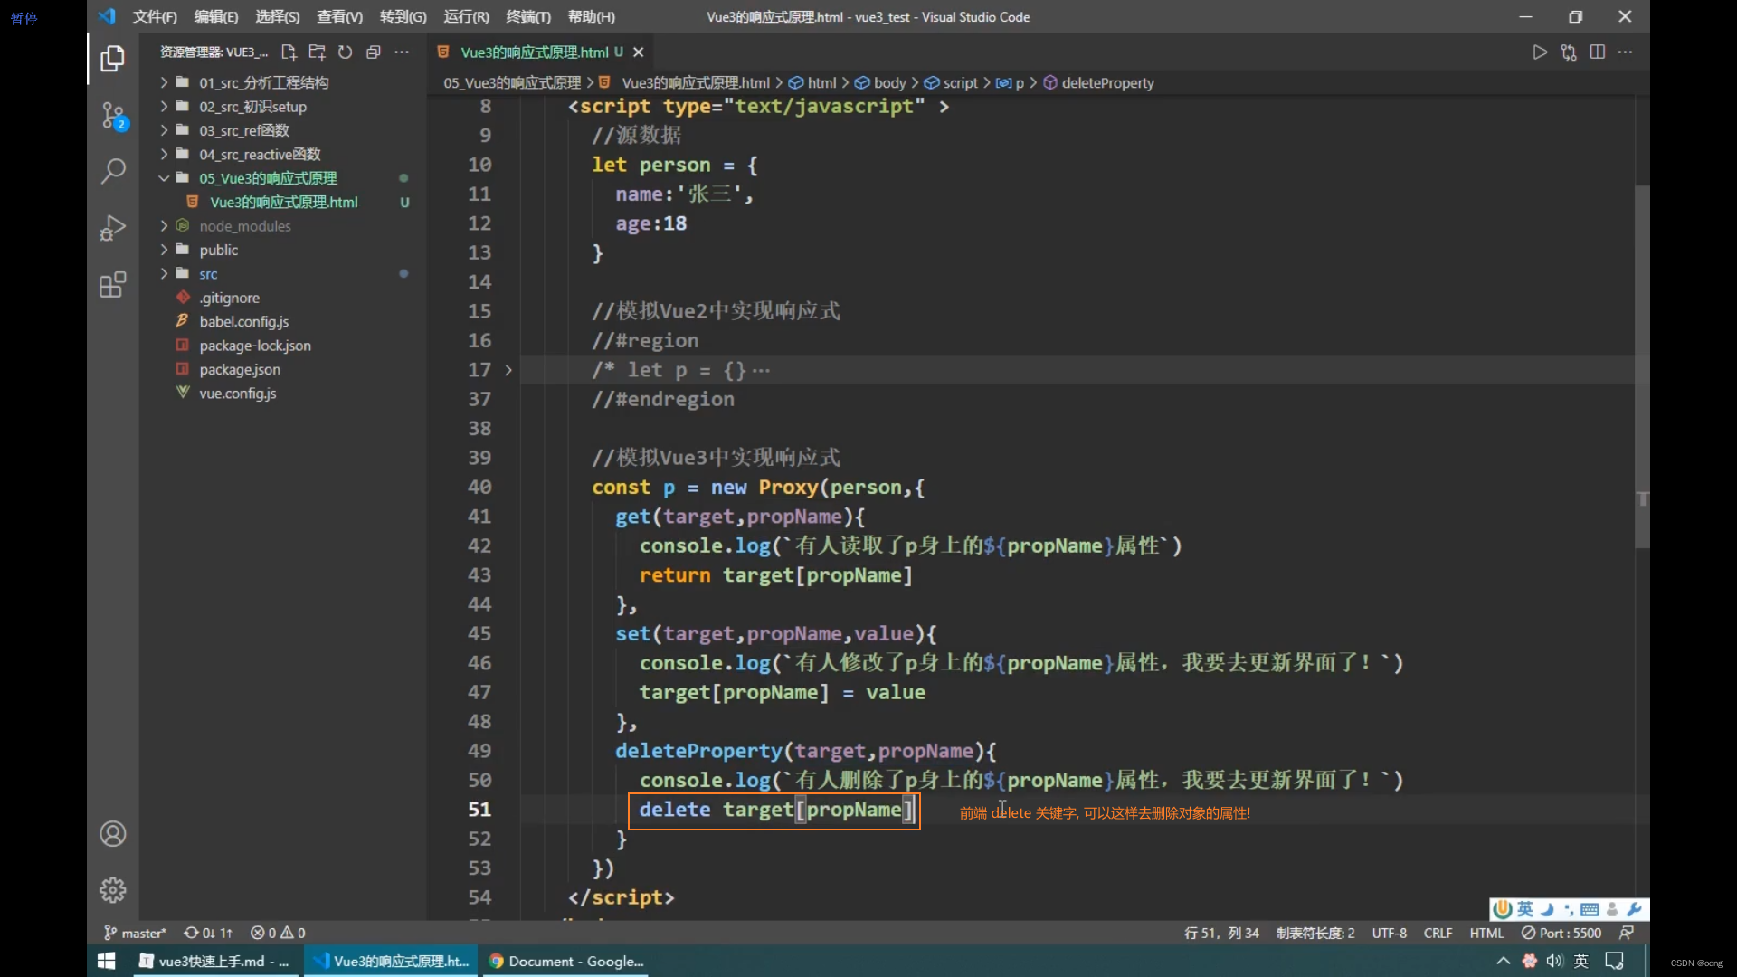Click the Live Server Port: 5500 item
The image size is (1737, 977).
coord(1561,933)
